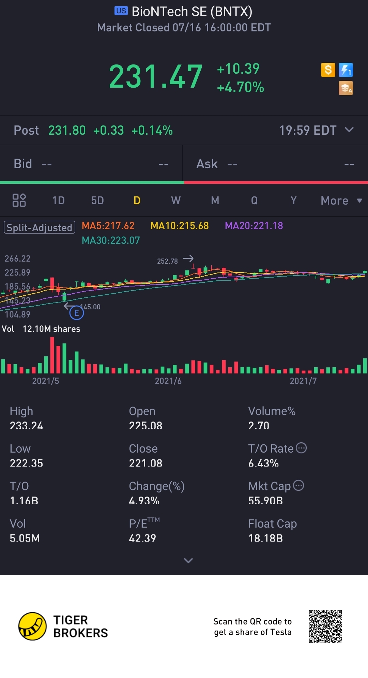Select the Q quarterly chart tab
The height and width of the screenshot is (678, 368).
point(254,201)
